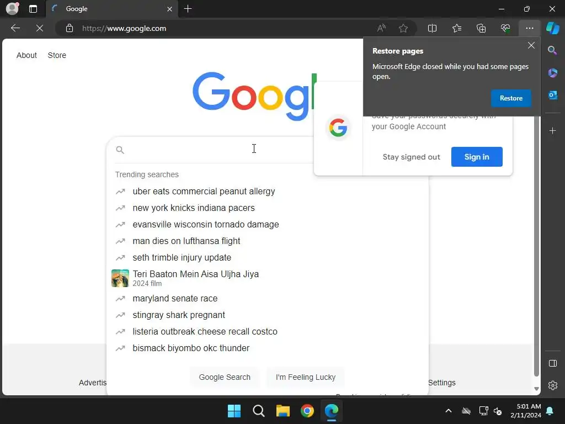
Task: Open Collections panel
Action: [481, 28]
